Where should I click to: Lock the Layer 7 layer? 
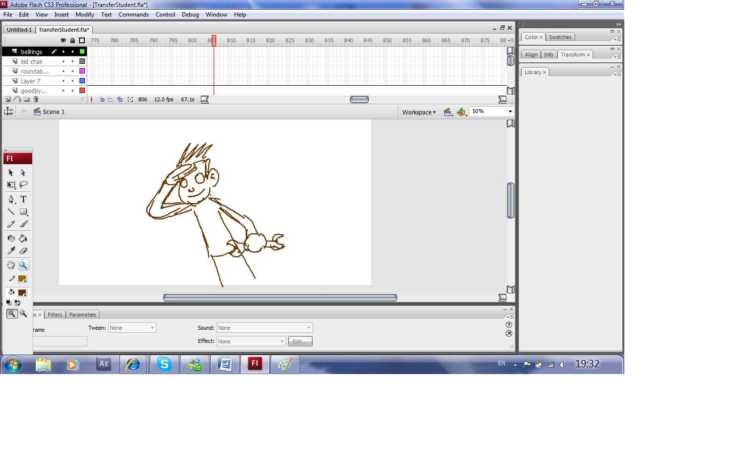pyautogui.click(x=73, y=81)
